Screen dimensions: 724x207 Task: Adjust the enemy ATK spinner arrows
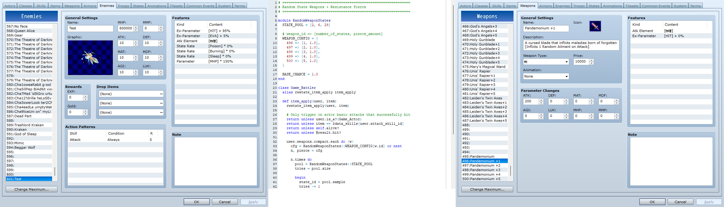pyautogui.click(x=136, y=43)
